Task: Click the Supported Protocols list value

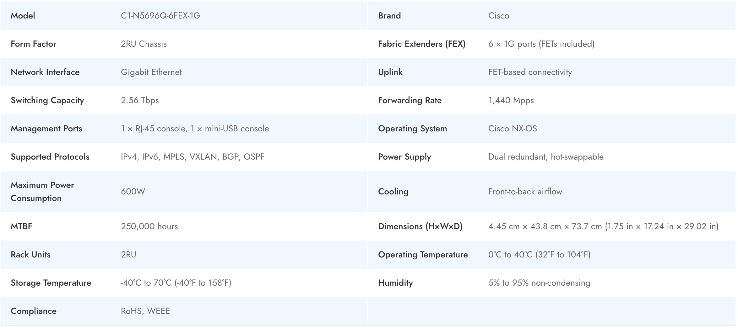Action: click(193, 157)
